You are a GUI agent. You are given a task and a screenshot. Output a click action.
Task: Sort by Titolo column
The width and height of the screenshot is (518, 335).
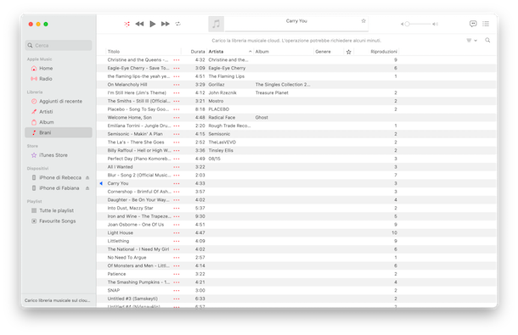pyautogui.click(x=144, y=52)
